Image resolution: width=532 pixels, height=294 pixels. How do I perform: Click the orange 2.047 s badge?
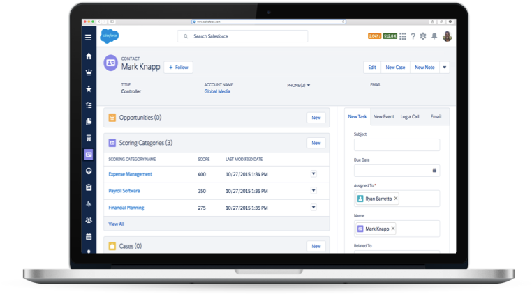coord(375,36)
